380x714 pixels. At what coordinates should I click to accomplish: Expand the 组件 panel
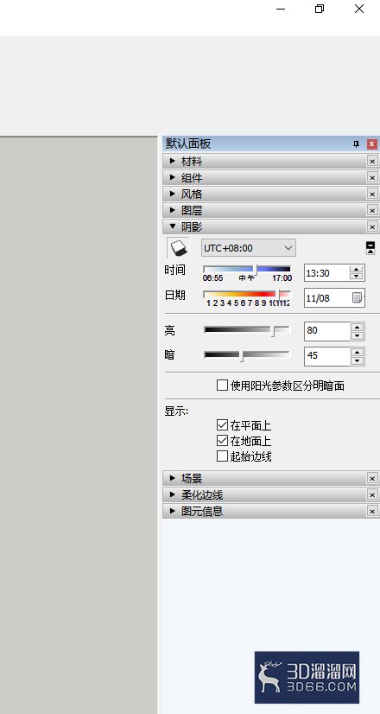pyautogui.click(x=173, y=177)
